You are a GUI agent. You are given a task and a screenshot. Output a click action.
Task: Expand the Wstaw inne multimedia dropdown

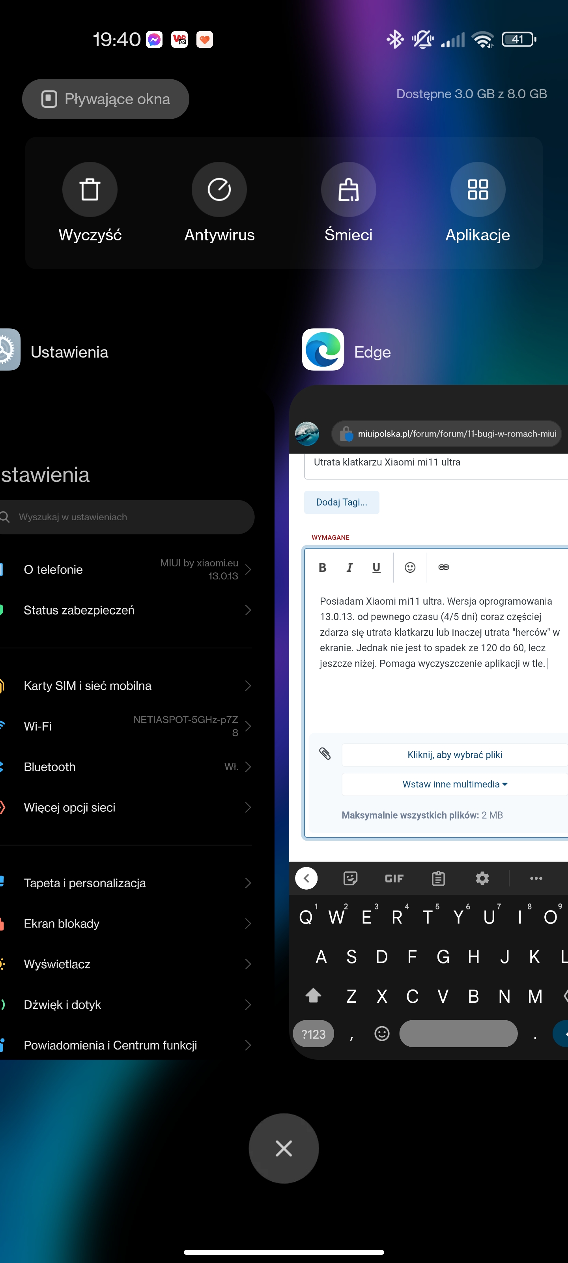[454, 784]
